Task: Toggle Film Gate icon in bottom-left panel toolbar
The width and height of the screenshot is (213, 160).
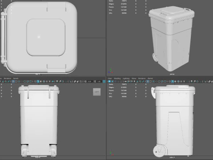Action: (x=16, y=81)
